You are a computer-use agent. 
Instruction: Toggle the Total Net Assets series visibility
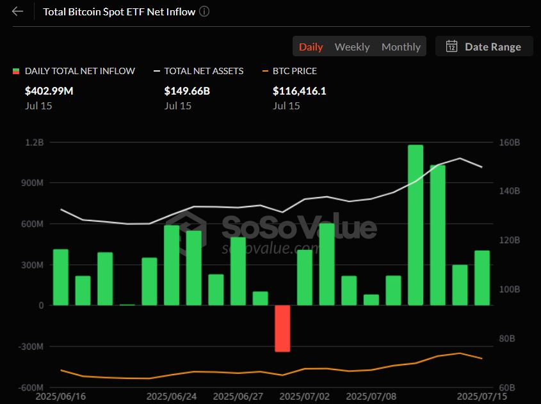click(x=204, y=72)
